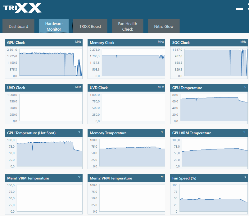The height and width of the screenshot is (216, 249).
Task: Select the Hardware Monitor tab
Action: coord(54,26)
